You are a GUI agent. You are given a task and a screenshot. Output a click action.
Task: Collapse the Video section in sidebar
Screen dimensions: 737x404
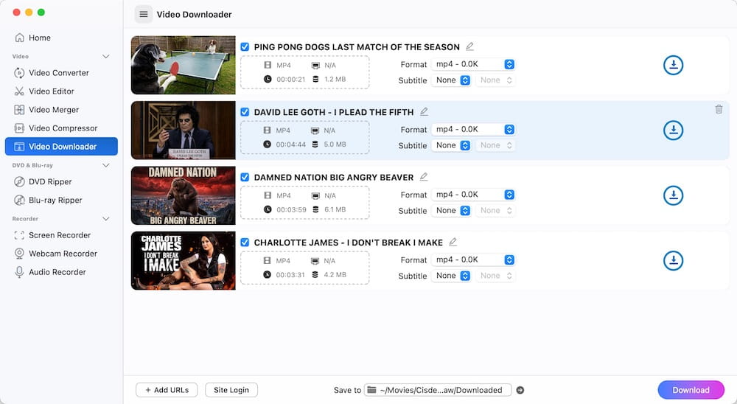[105, 57]
